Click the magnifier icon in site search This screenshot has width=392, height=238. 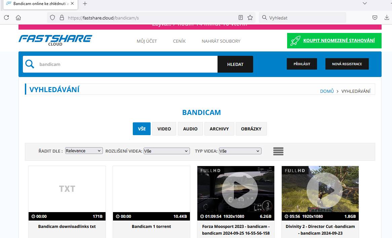pos(30,64)
